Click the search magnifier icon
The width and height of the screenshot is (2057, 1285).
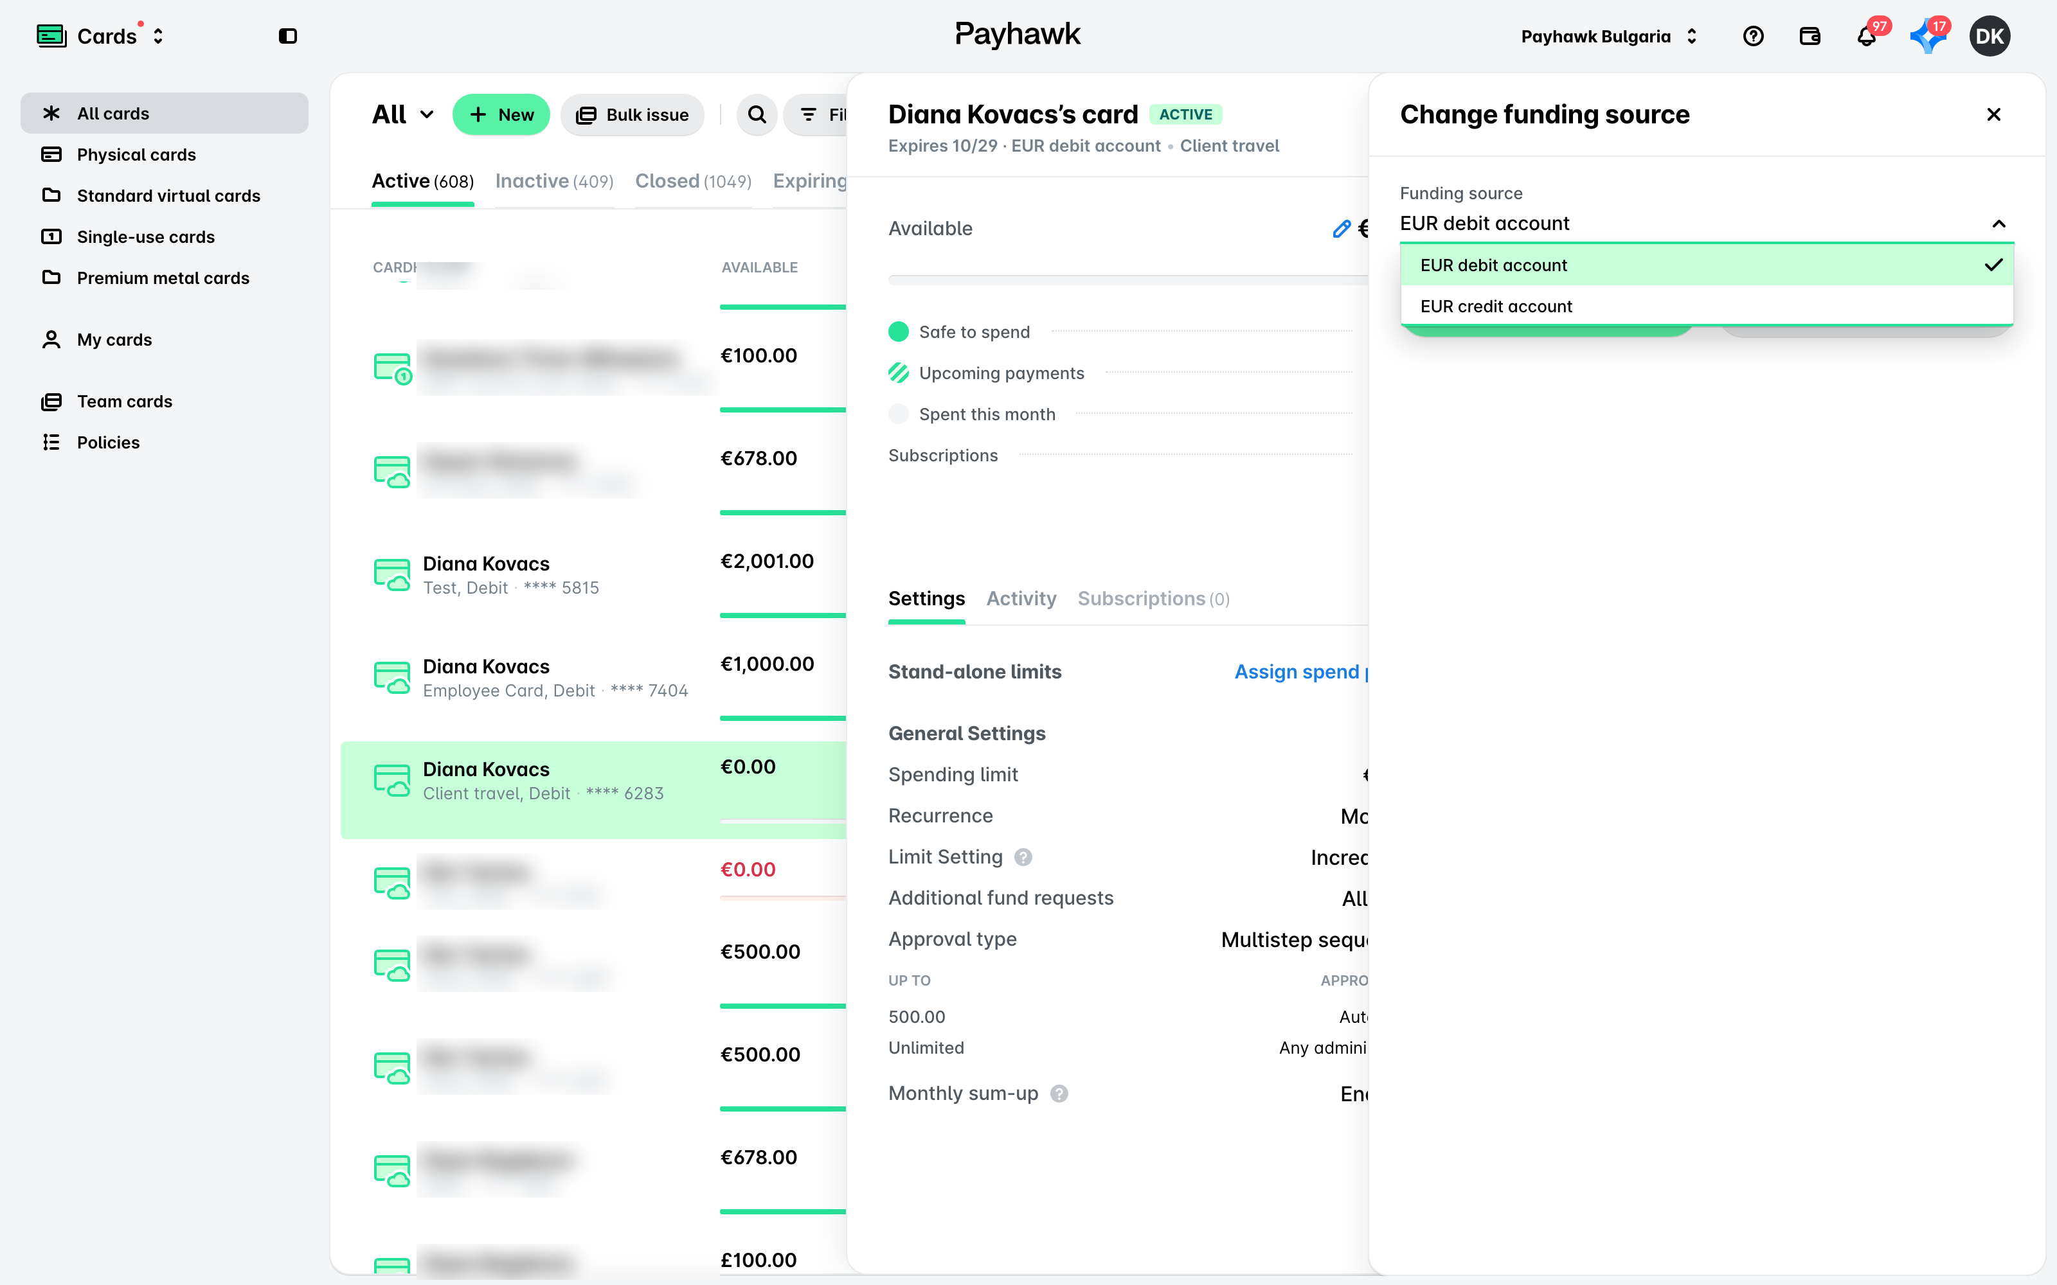[x=757, y=115]
